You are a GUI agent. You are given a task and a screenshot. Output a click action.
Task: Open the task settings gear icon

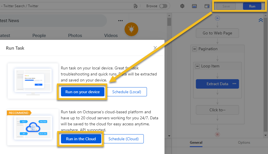[x=182, y=6]
